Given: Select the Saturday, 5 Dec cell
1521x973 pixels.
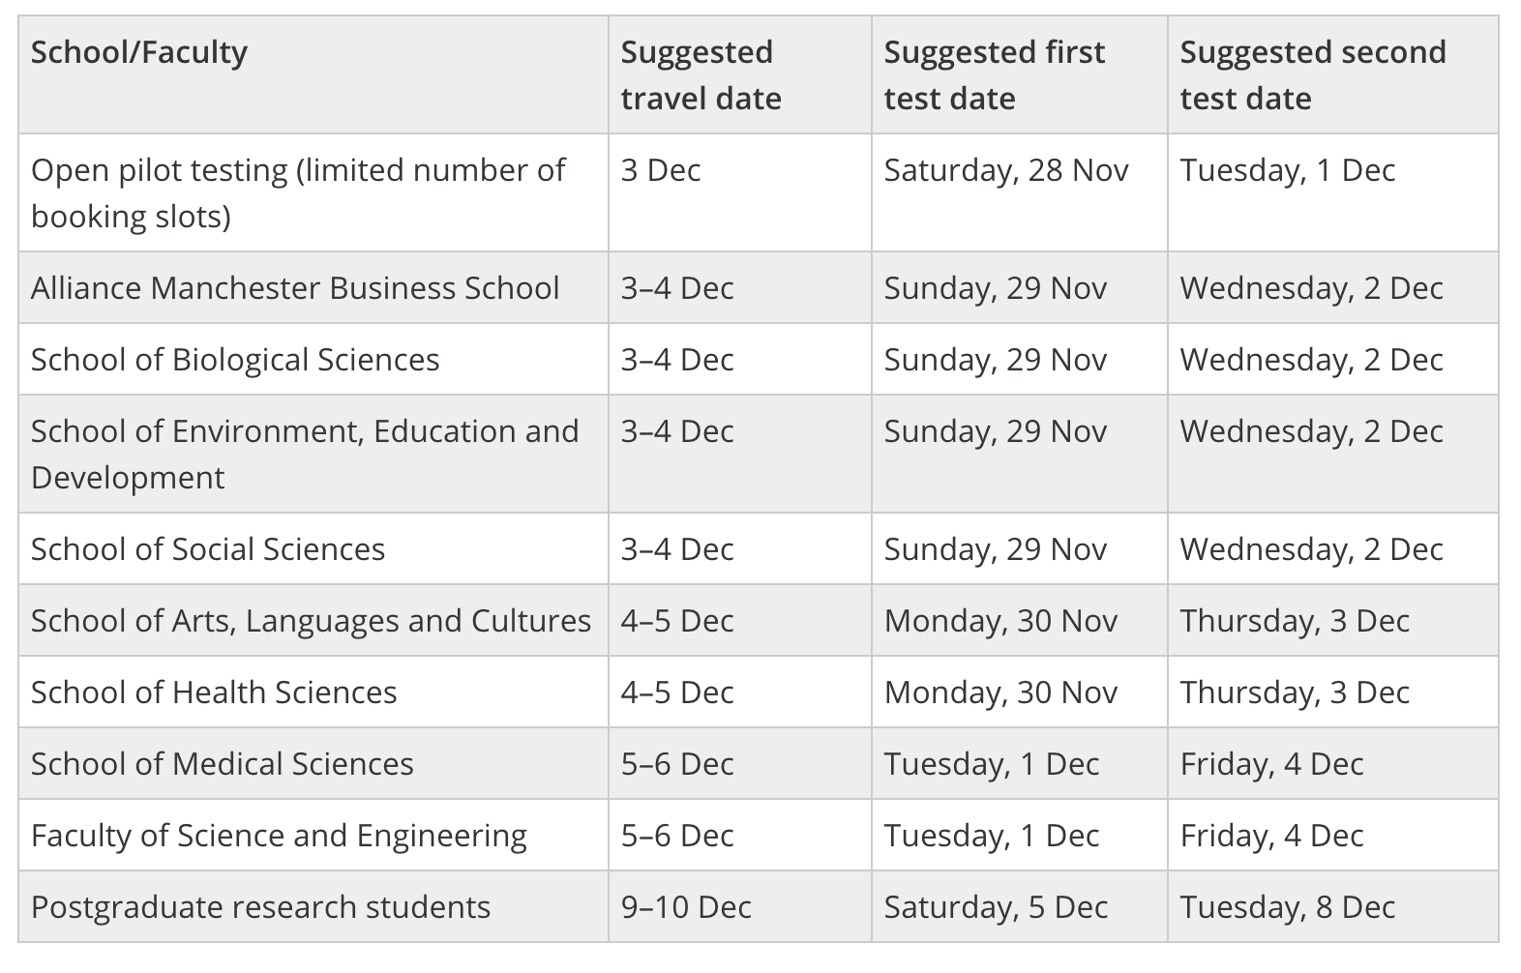Looking at the screenshot, I should click(x=996, y=907).
